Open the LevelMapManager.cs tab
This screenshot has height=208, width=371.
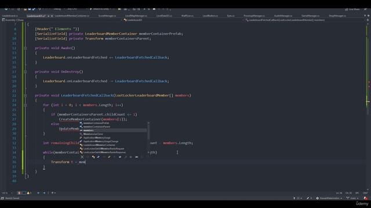click(x=136, y=16)
